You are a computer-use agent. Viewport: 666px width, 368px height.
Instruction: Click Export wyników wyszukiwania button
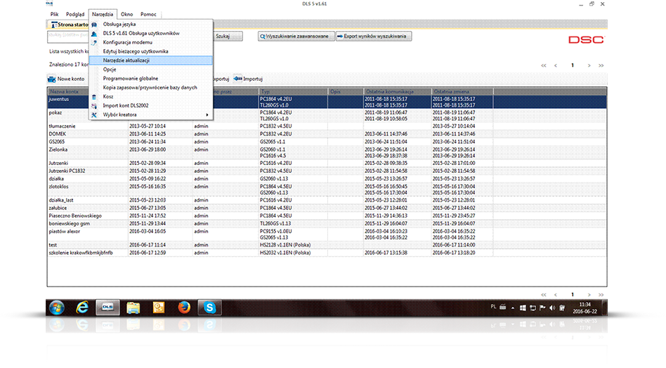(373, 37)
